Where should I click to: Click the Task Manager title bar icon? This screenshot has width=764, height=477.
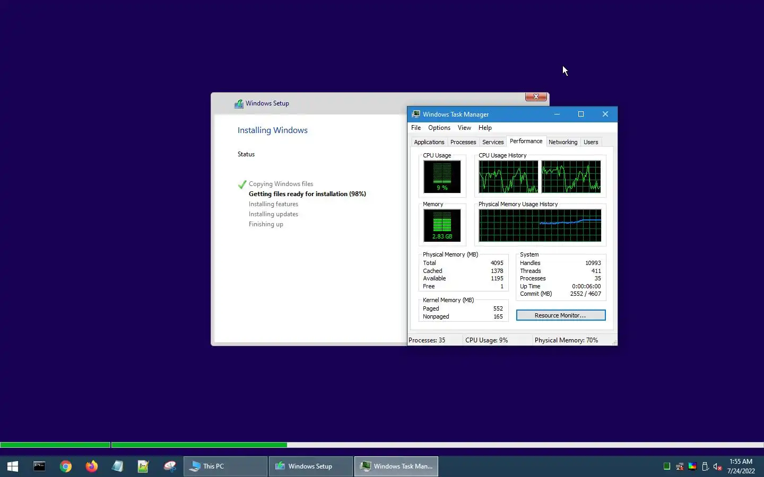pos(416,114)
